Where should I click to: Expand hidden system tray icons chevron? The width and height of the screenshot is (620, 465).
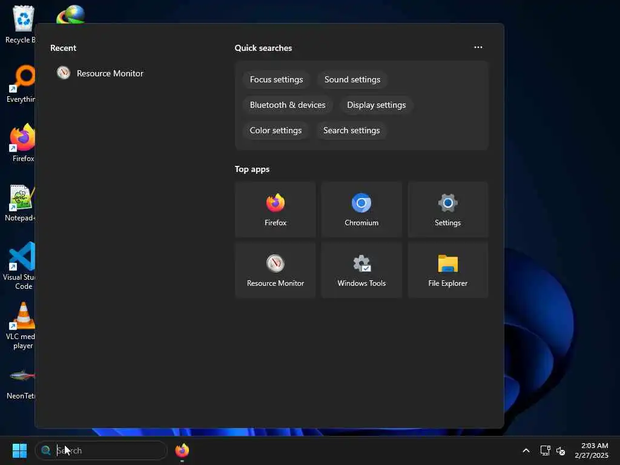[526, 450]
